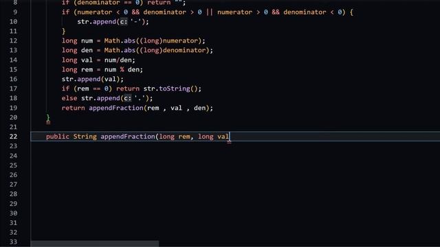
Task: Click 'denominator < 0' condition on line 9
Action: [312, 12]
